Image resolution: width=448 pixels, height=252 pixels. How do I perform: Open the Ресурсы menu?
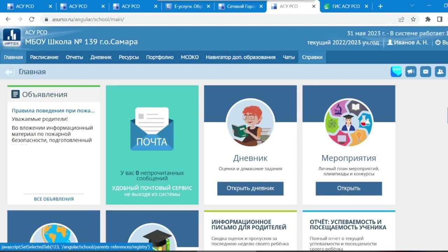click(129, 57)
